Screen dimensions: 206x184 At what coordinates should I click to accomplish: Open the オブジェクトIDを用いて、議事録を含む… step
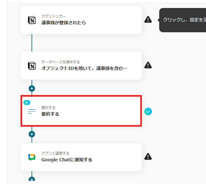[x=81, y=65]
